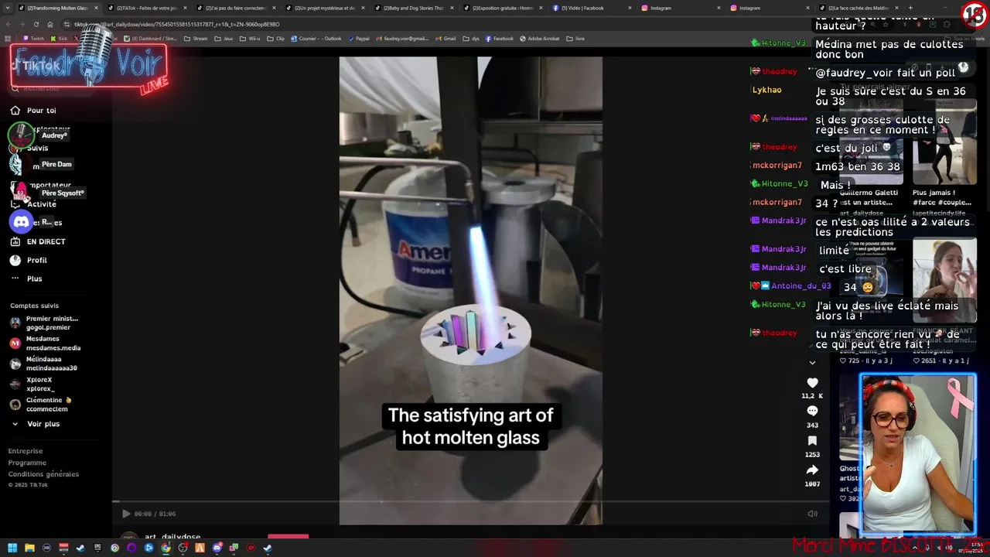Open the Profil page in sidebar
This screenshot has width=990, height=557.
click(x=29, y=260)
